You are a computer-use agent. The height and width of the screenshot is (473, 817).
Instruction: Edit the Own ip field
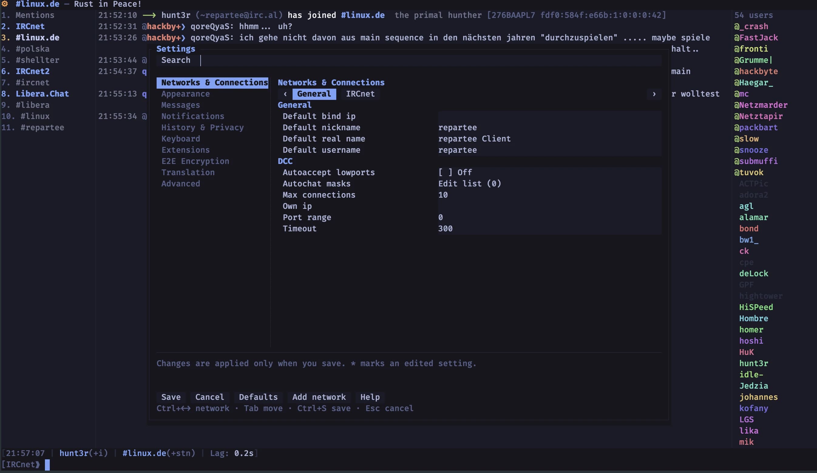(x=549, y=206)
